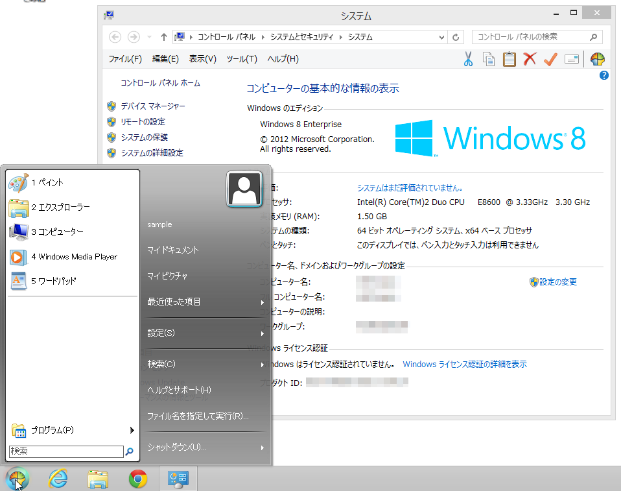Click 設定の変更 link
Screen dimensions: 621x491
(x=558, y=281)
